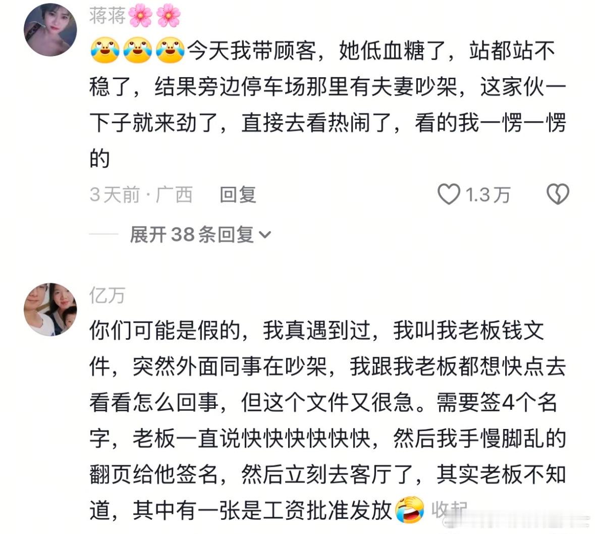Open 蒋蒋's profile by the username
The height and width of the screenshot is (534, 595).
pyautogui.click(x=107, y=16)
